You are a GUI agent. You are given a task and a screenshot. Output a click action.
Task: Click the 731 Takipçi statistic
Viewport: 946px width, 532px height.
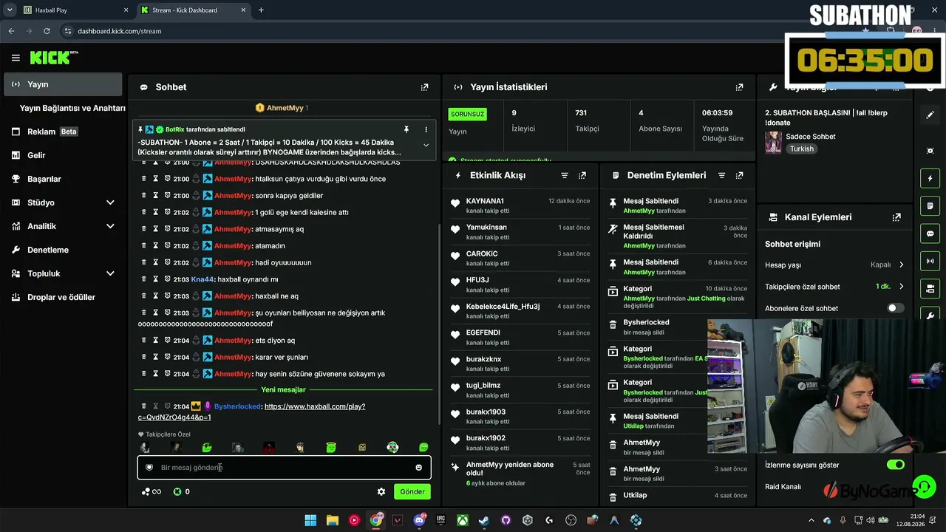pos(597,123)
